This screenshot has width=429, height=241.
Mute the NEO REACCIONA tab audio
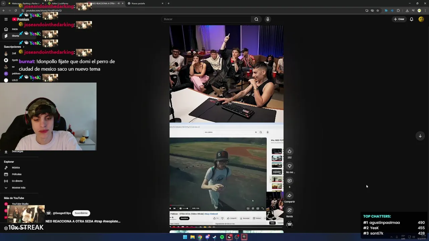pyautogui.click(x=118, y=3)
